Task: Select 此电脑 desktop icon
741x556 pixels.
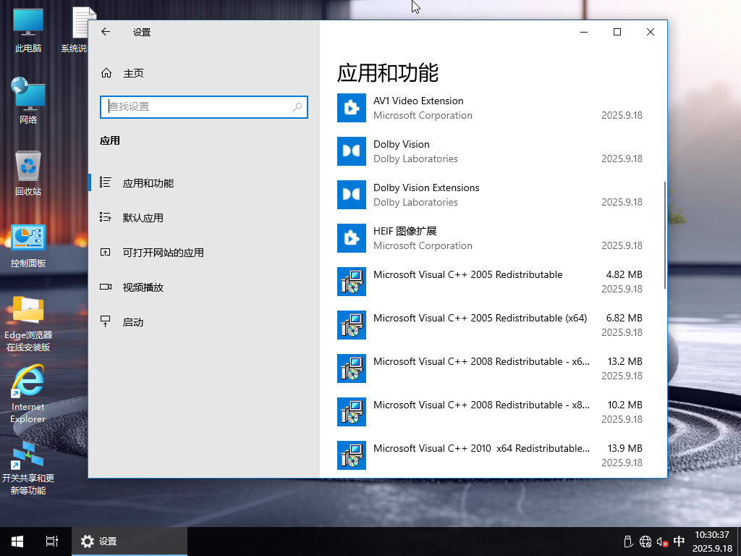Action: 28,30
